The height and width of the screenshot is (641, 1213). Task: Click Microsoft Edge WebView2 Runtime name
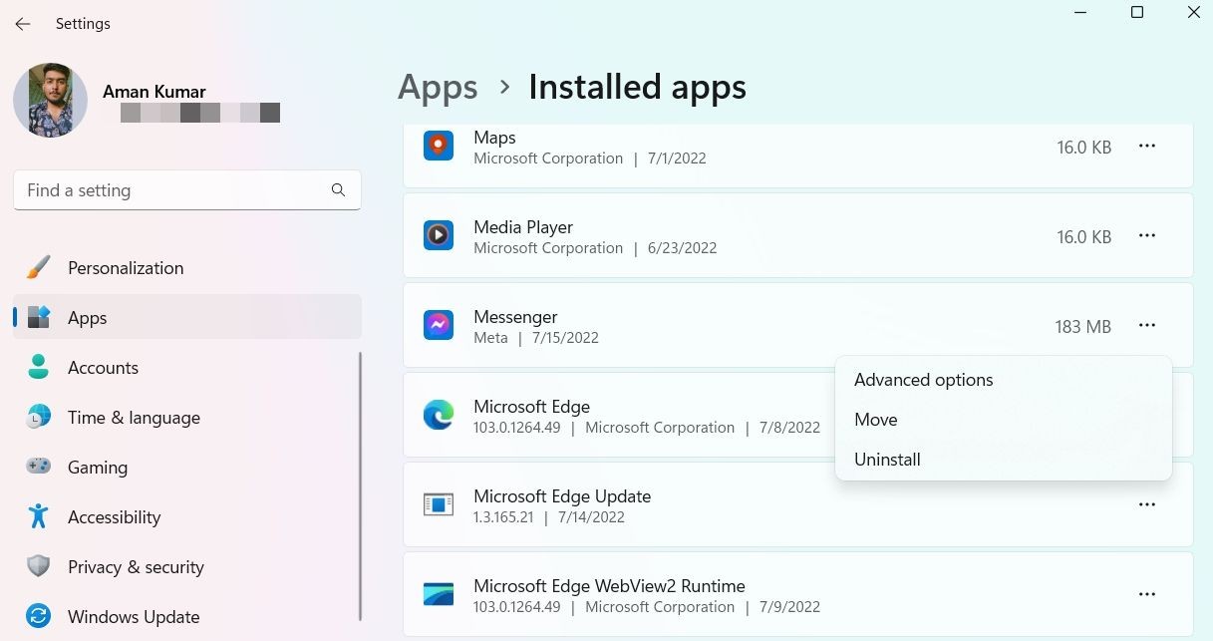click(609, 586)
